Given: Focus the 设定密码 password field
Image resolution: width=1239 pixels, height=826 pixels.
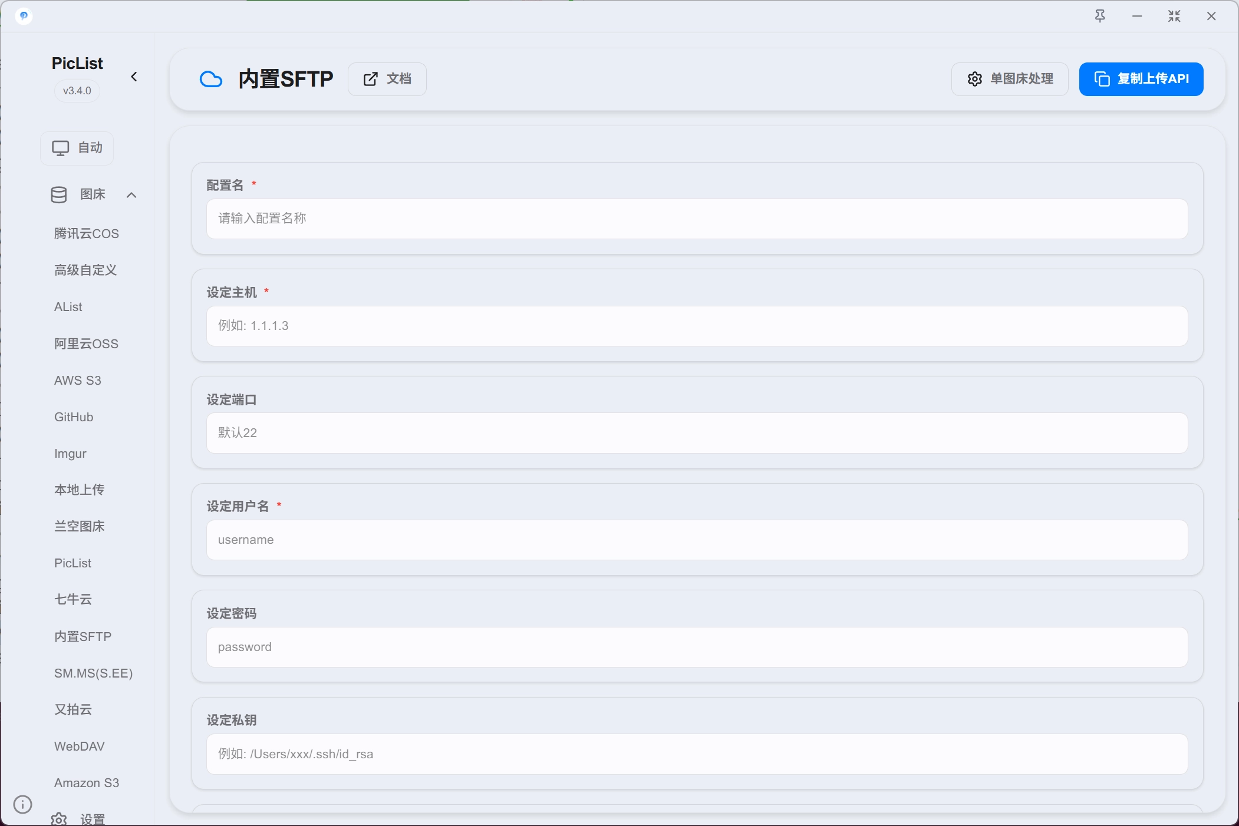Looking at the screenshot, I should [x=697, y=647].
